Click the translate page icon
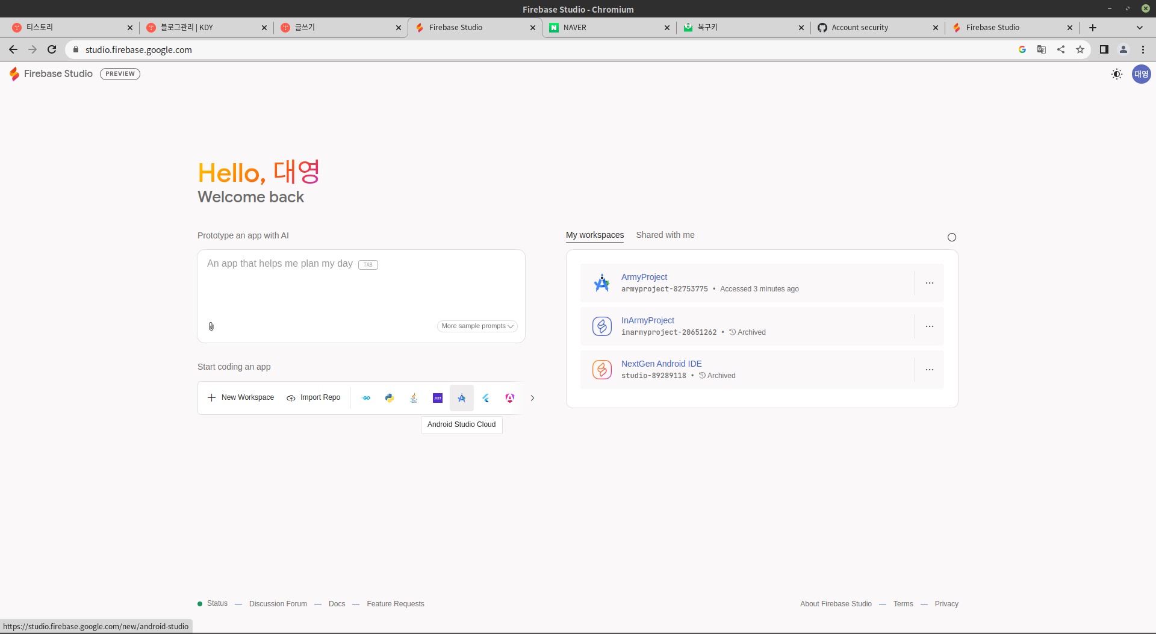Viewport: 1156px width, 634px height. click(x=1042, y=49)
